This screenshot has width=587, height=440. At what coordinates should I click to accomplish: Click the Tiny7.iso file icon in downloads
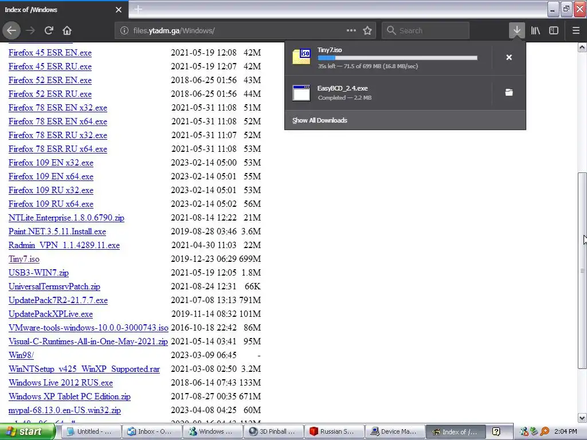tap(302, 57)
